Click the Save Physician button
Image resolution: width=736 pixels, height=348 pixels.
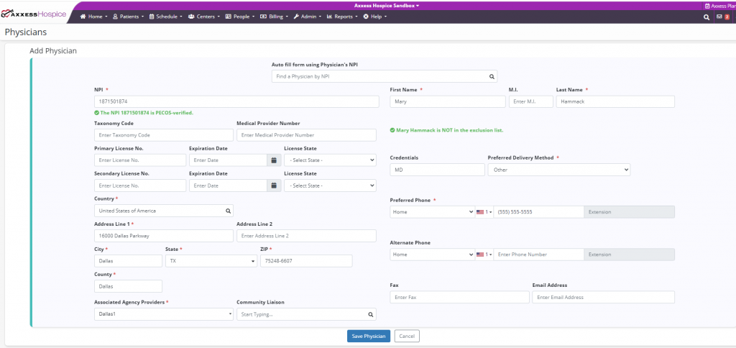click(x=368, y=336)
